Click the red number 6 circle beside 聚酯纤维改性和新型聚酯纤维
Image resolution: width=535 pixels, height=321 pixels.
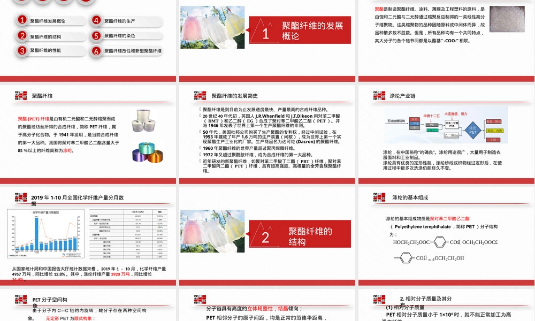pos(96,51)
